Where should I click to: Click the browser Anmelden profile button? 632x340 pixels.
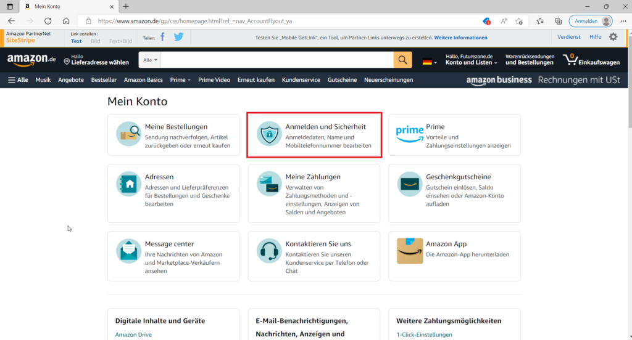[591, 21]
